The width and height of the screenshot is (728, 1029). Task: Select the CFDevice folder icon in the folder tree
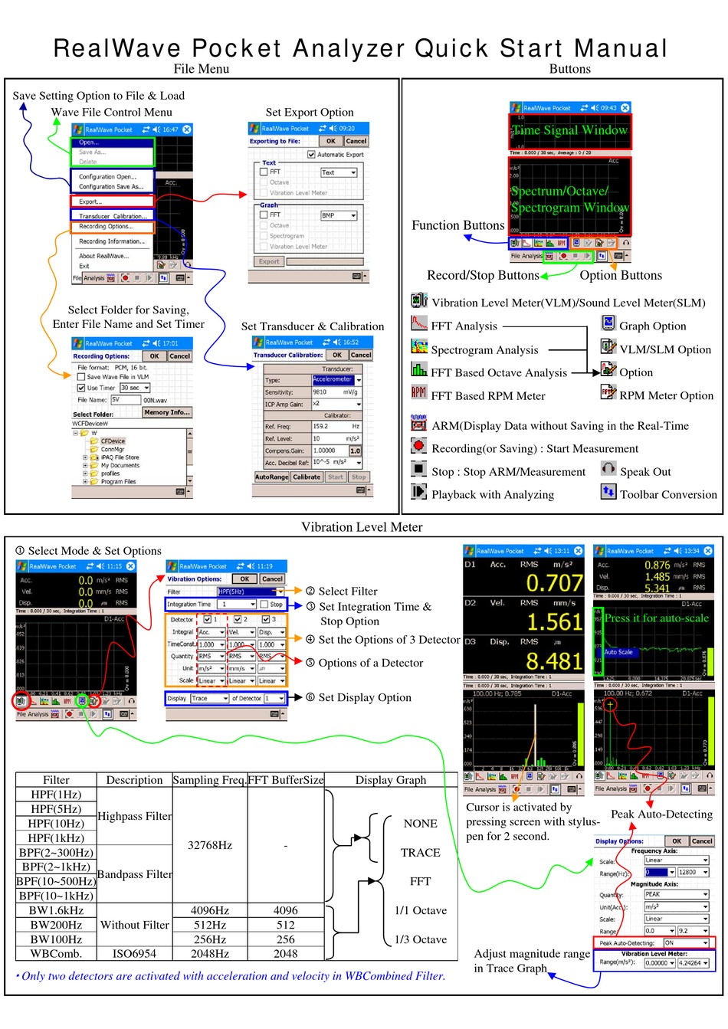pyautogui.click(x=95, y=441)
